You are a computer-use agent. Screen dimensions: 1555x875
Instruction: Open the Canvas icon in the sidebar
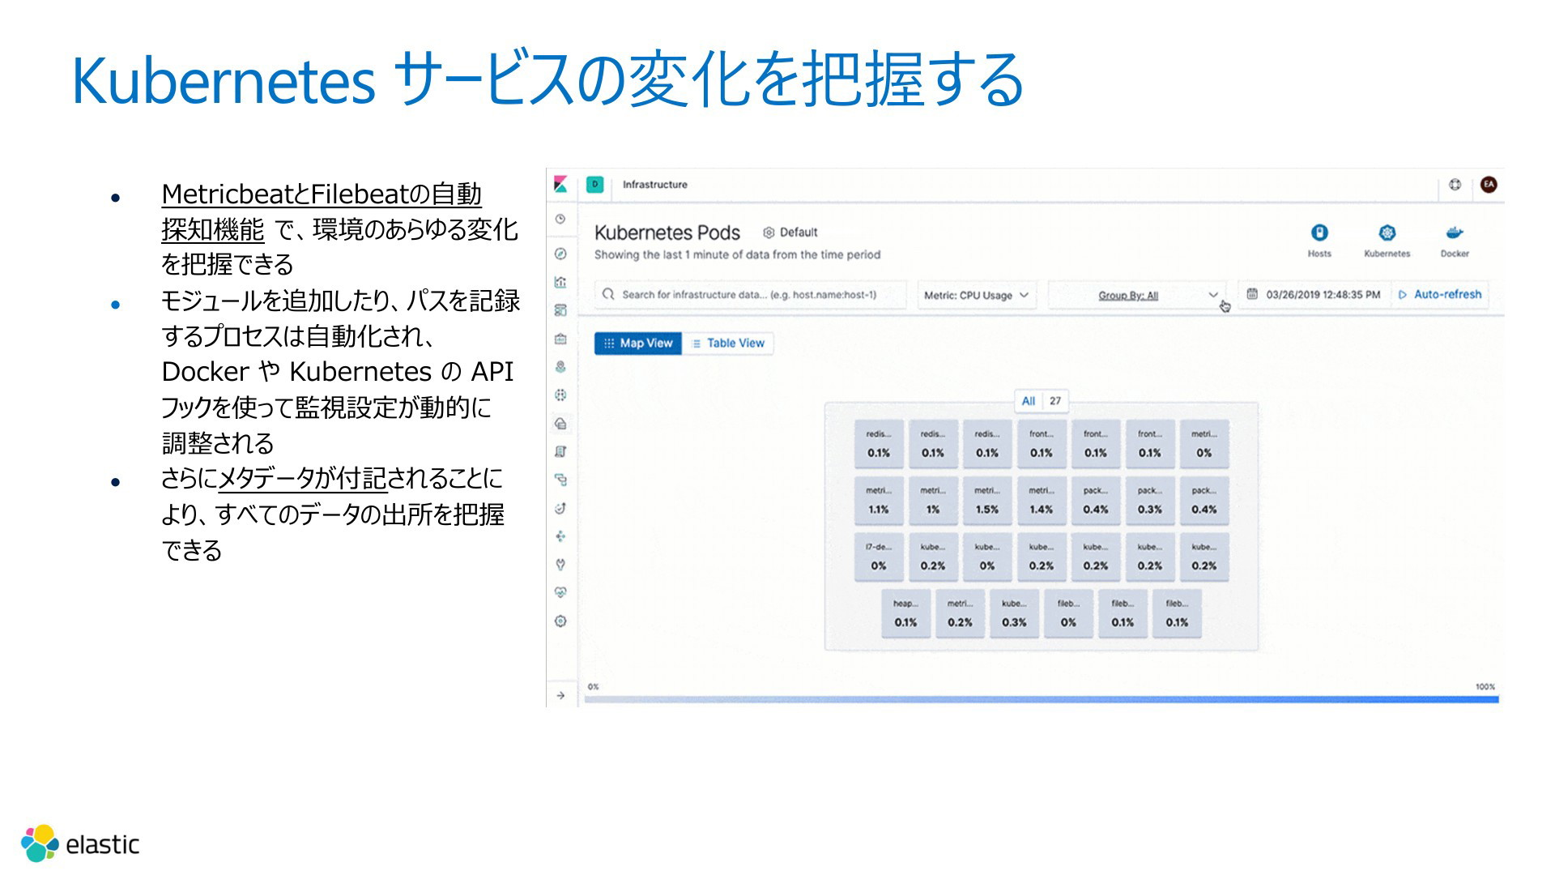click(560, 339)
